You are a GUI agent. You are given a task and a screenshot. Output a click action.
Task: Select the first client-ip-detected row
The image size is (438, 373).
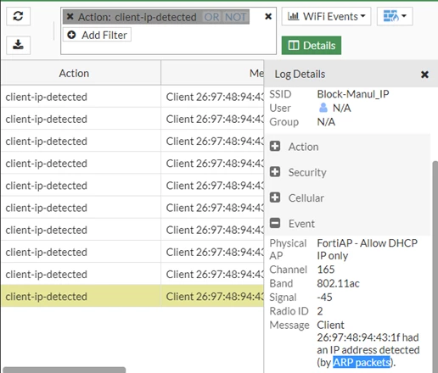coord(132,97)
